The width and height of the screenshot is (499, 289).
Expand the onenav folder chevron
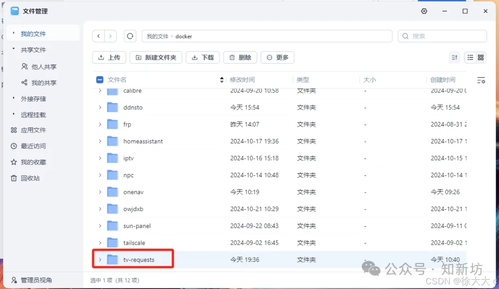click(x=100, y=192)
